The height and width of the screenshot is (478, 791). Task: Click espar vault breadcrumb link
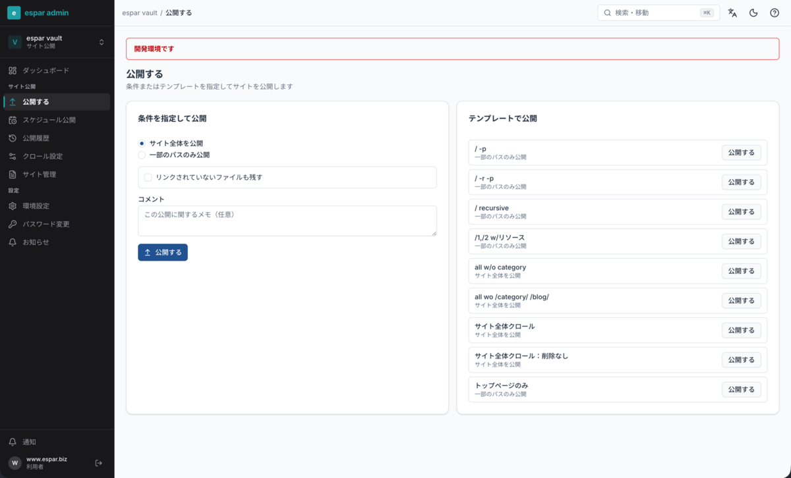[x=140, y=13]
